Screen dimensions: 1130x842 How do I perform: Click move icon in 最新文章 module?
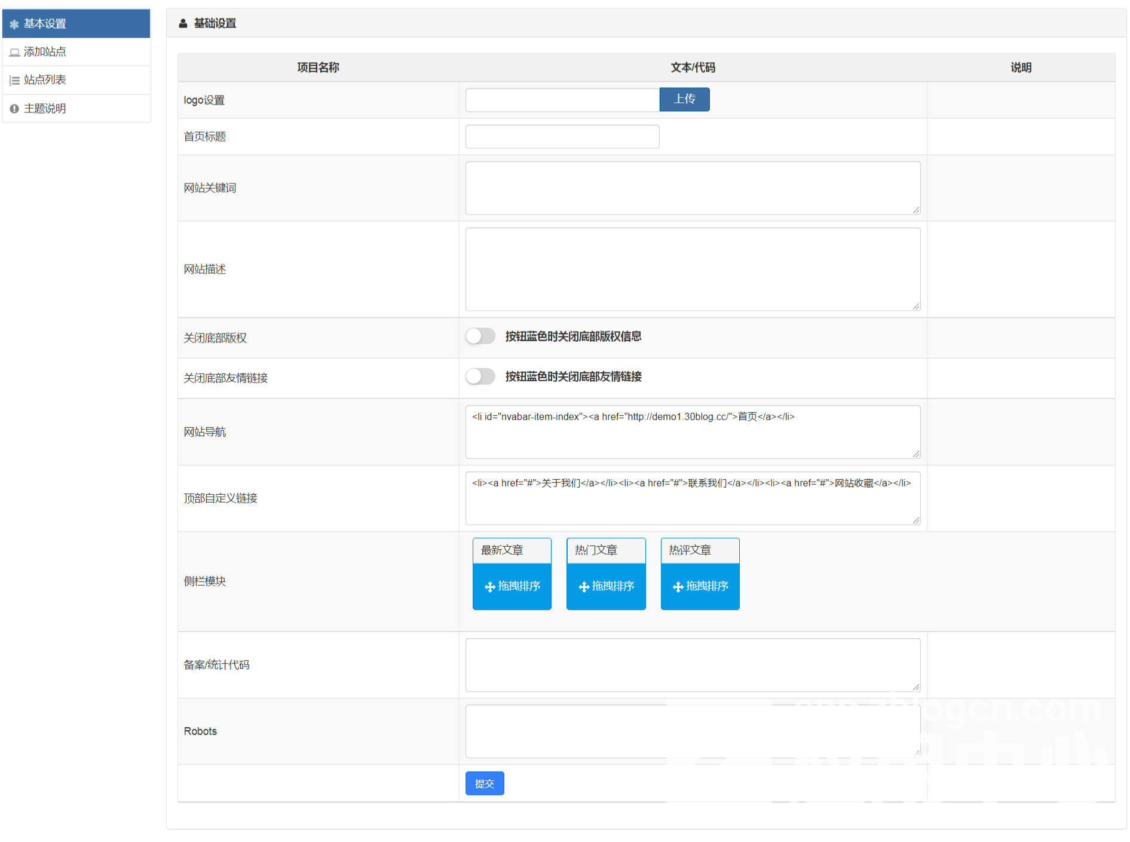[489, 587]
